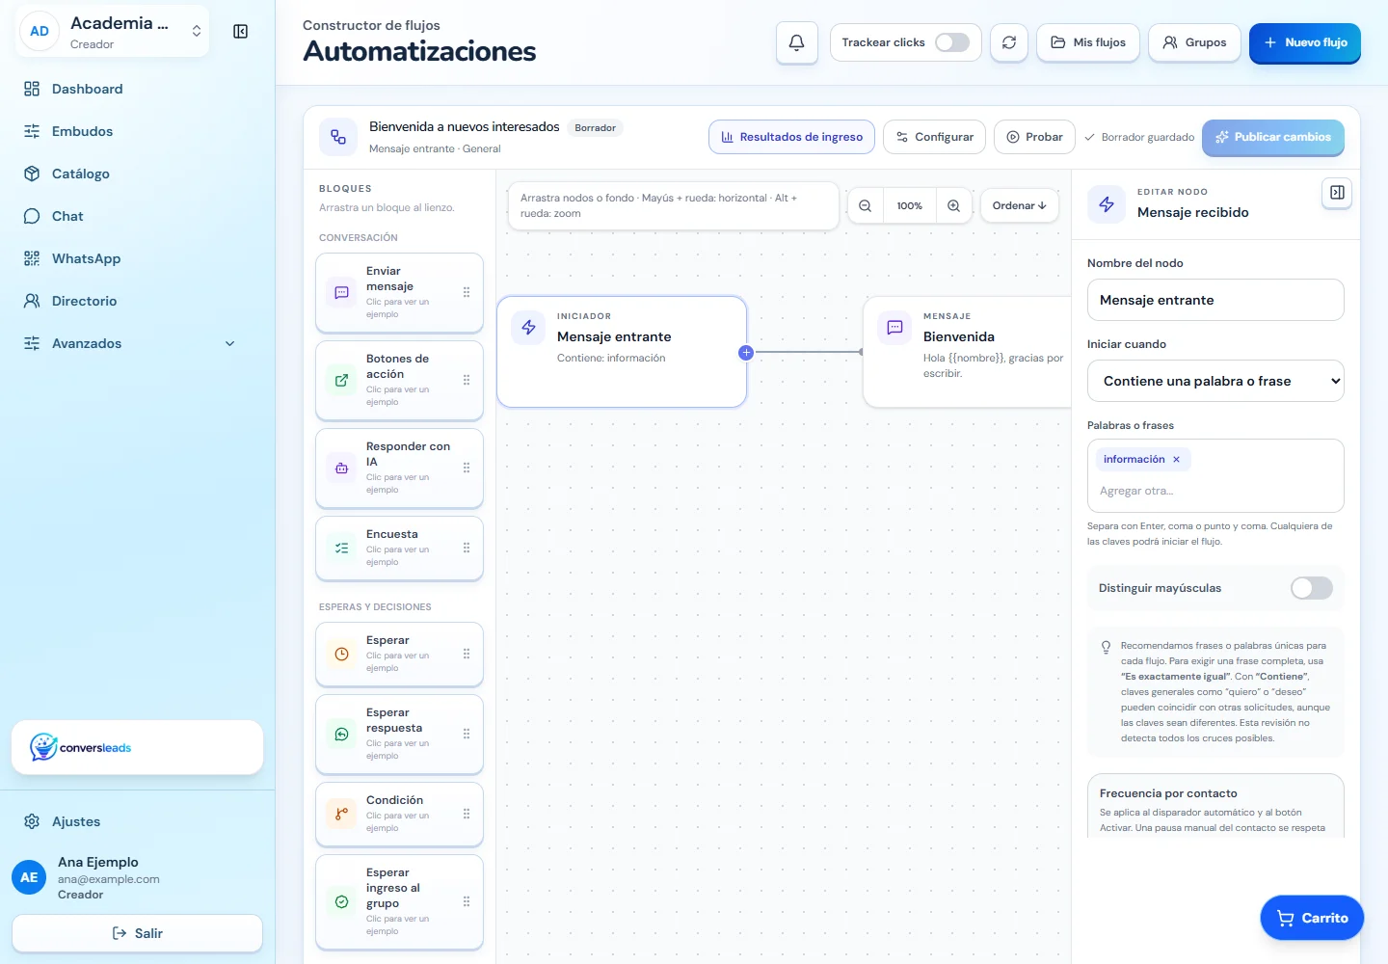The height and width of the screenshot is (964, 1388).
Task: Remove the "información" keyword tag
Action: pos(1176,460)
